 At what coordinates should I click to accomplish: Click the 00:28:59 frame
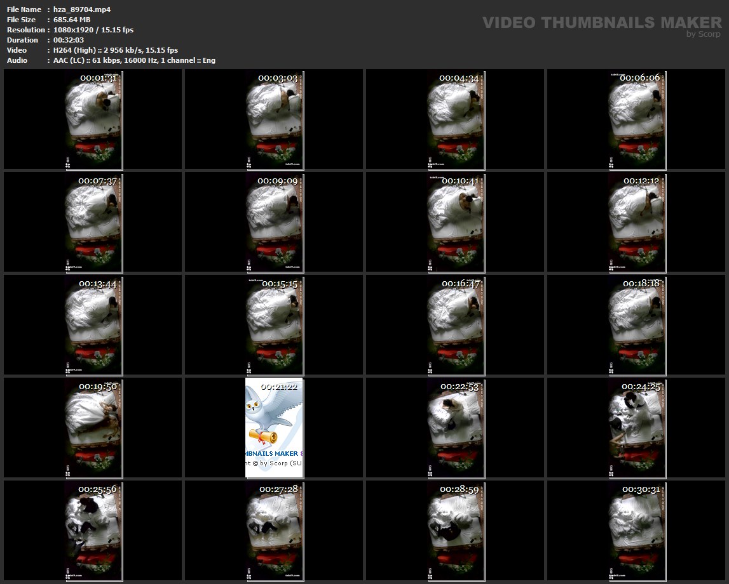455,531
